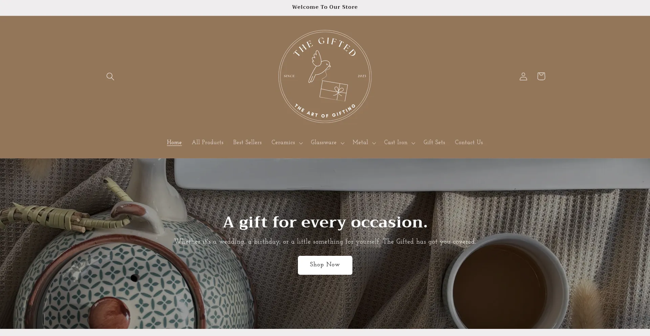Open the Contact Us page link
Screen dimensions: 650x336
coord(469,142)
